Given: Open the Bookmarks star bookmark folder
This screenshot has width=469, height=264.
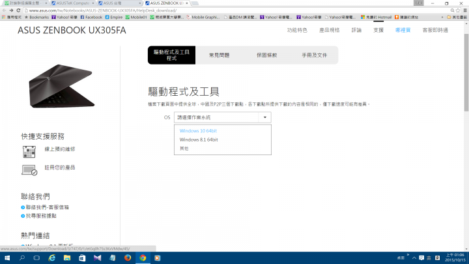Looking at the screenshot, I should pyautogui.click(x=36, y=18).
